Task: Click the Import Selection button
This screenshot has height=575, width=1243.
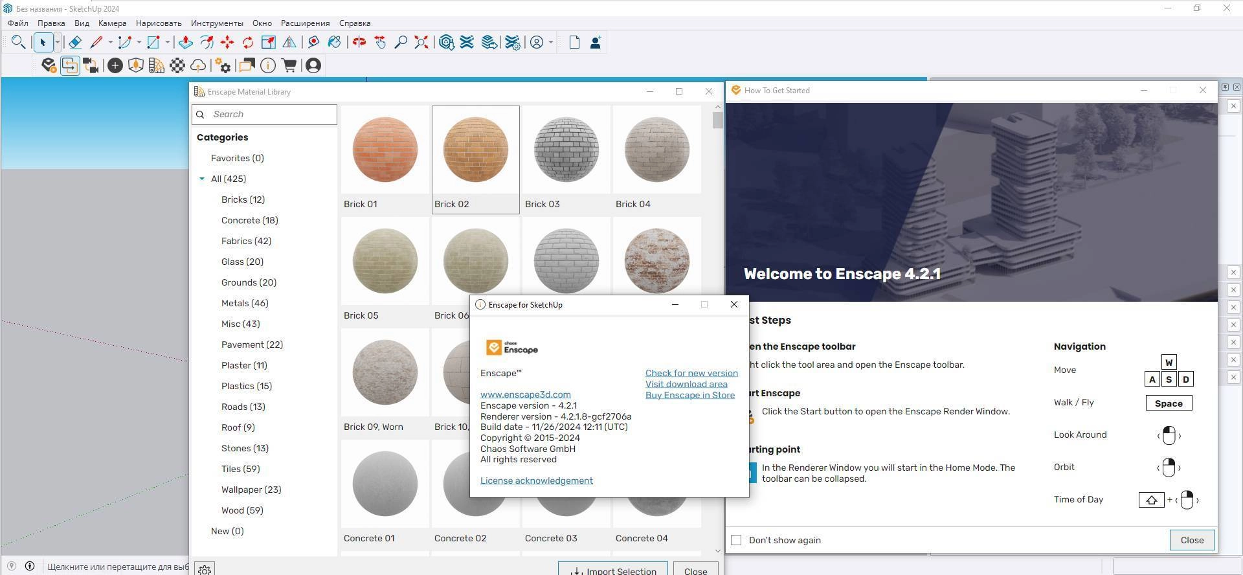Action: [x=613, y=569]
